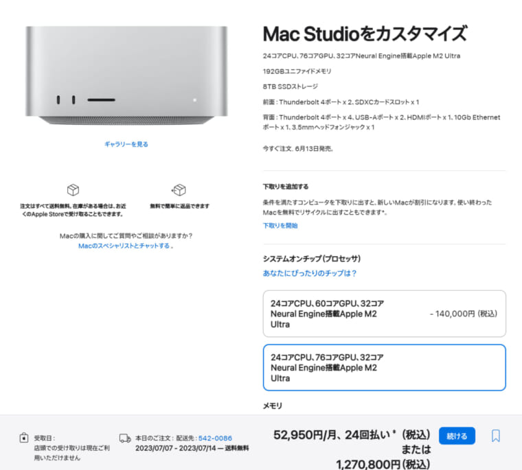Click the 542-0086 postal code link

215,438
